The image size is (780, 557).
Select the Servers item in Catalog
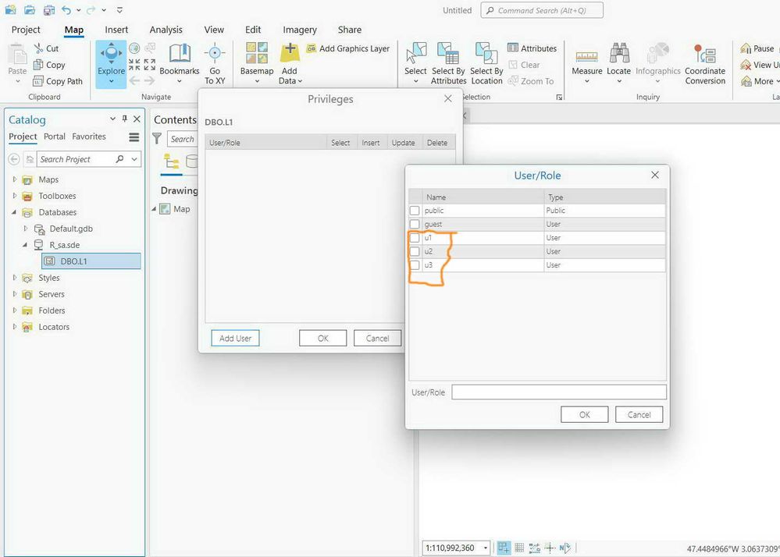click(x=52, y=294)
